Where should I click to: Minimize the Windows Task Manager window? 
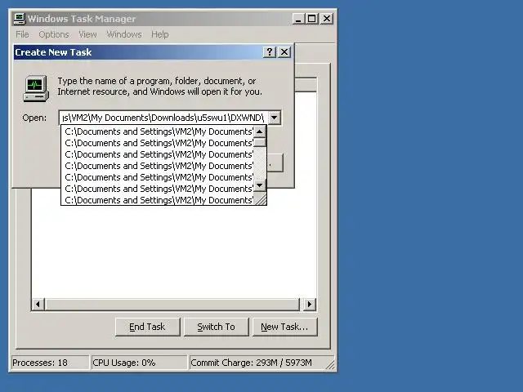point(298,19)
